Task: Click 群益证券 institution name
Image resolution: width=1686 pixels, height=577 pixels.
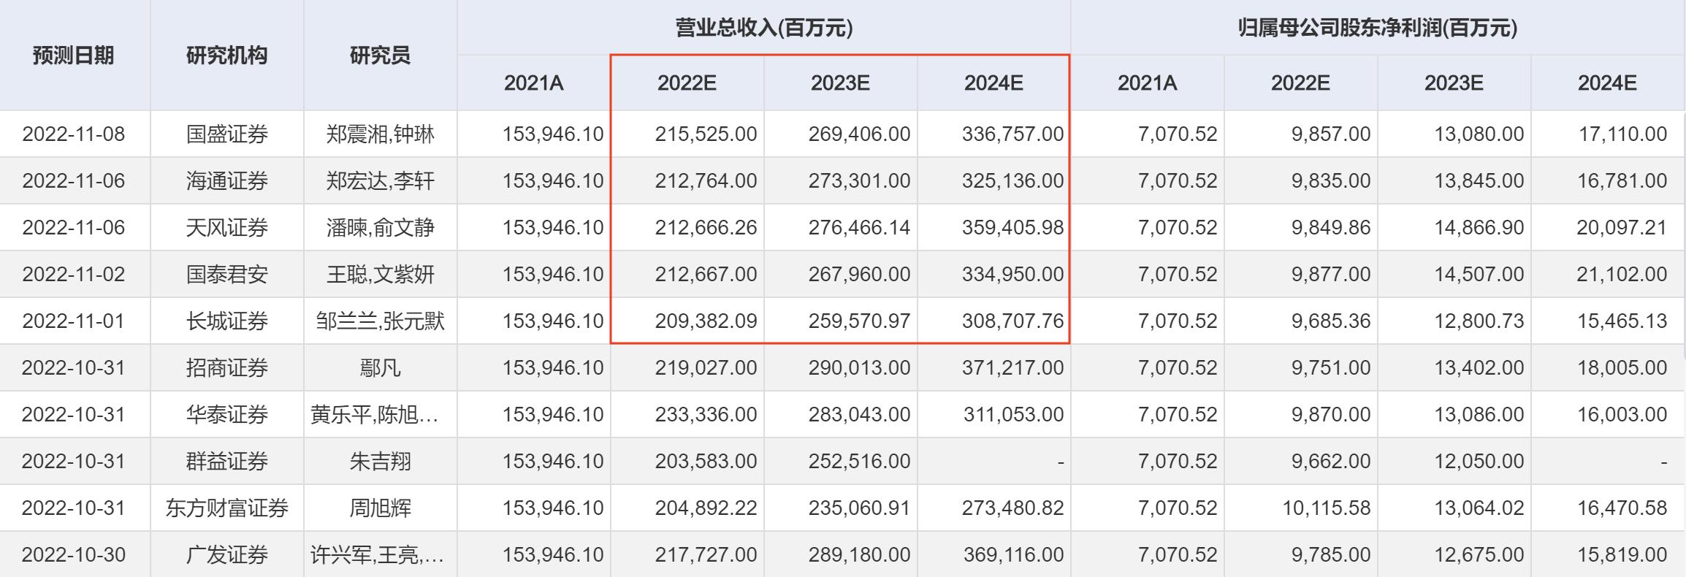Action: tap(227, 462)
